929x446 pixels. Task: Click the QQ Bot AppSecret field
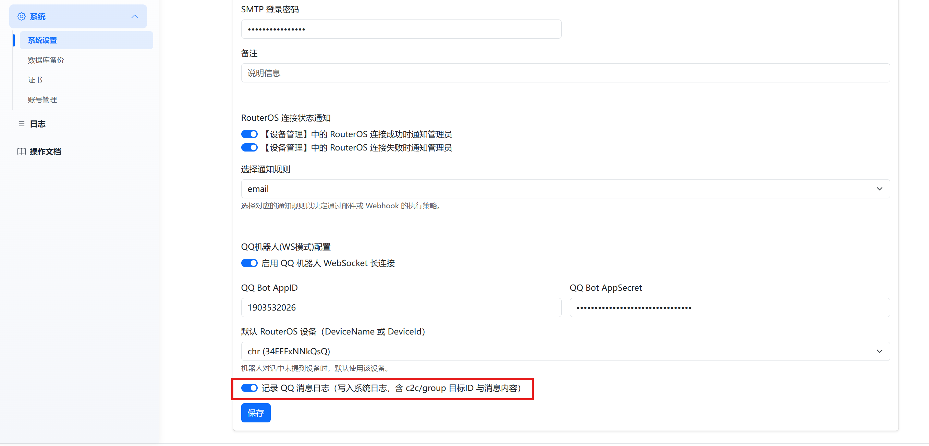(x=730, y=307)
